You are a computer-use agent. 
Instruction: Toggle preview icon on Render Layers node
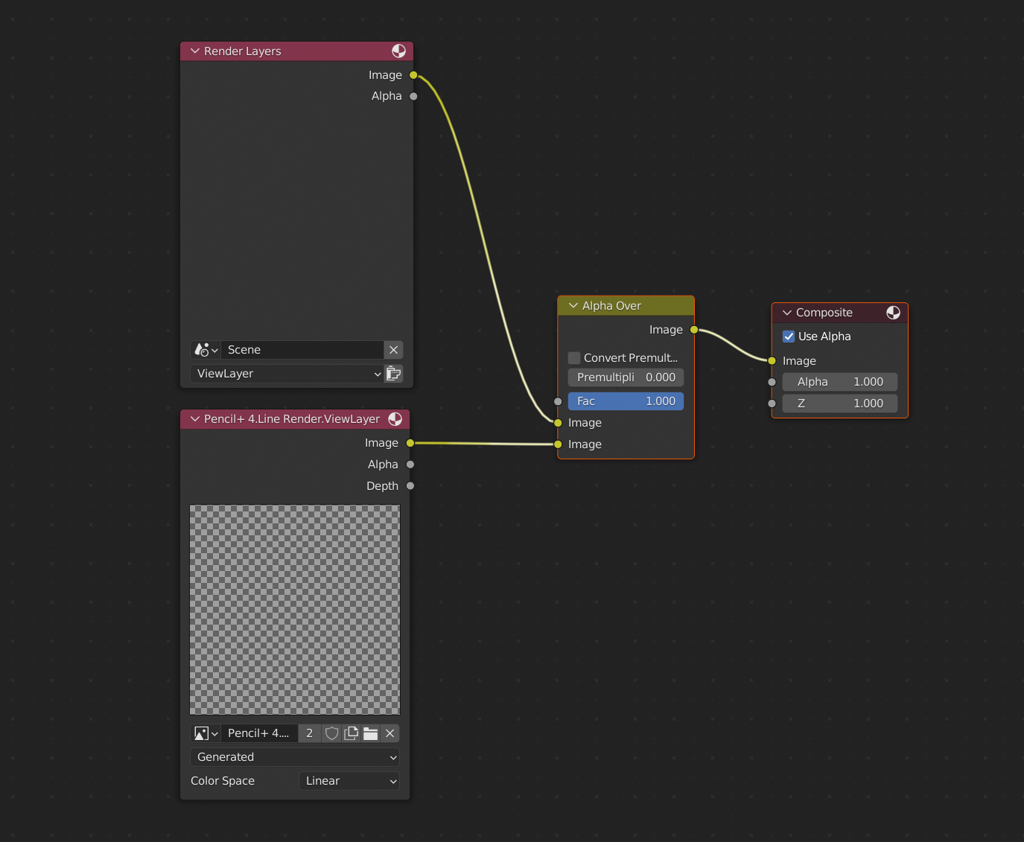pyautogui.click(x=399, y=51)
